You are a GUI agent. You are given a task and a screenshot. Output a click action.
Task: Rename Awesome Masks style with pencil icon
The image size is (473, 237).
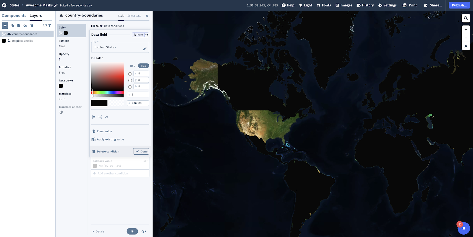[x=56, y=5]
